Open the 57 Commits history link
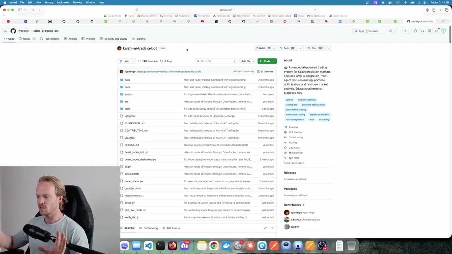The height and width of the screenshot is (254, 452). point(265,72)
